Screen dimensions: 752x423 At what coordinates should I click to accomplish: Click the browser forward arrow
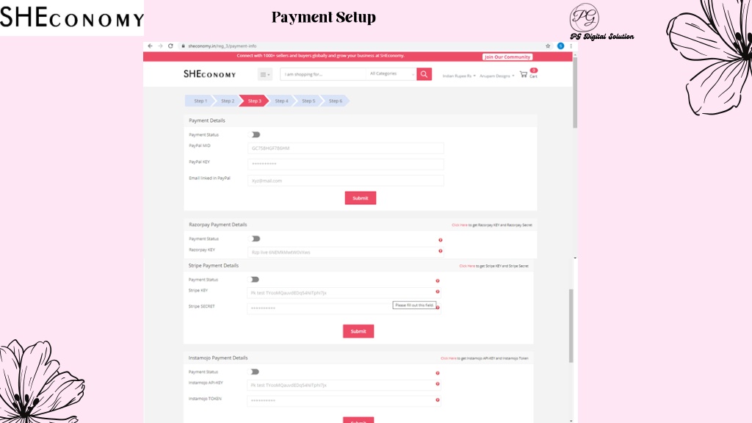click(x=160, y=46)
